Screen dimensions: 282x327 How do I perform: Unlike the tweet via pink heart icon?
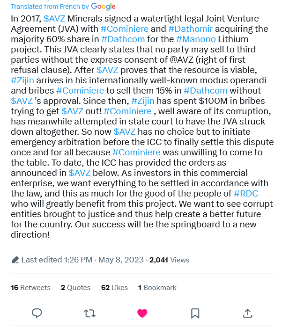click(x=142, y=313)
